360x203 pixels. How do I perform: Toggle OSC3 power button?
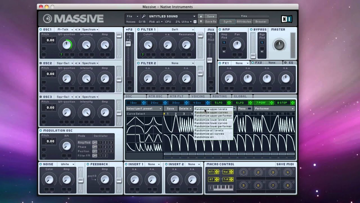pos(41,97)
